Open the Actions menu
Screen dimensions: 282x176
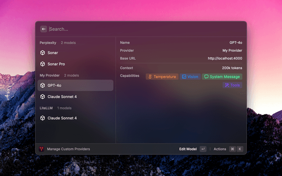[x=219, y=149]
